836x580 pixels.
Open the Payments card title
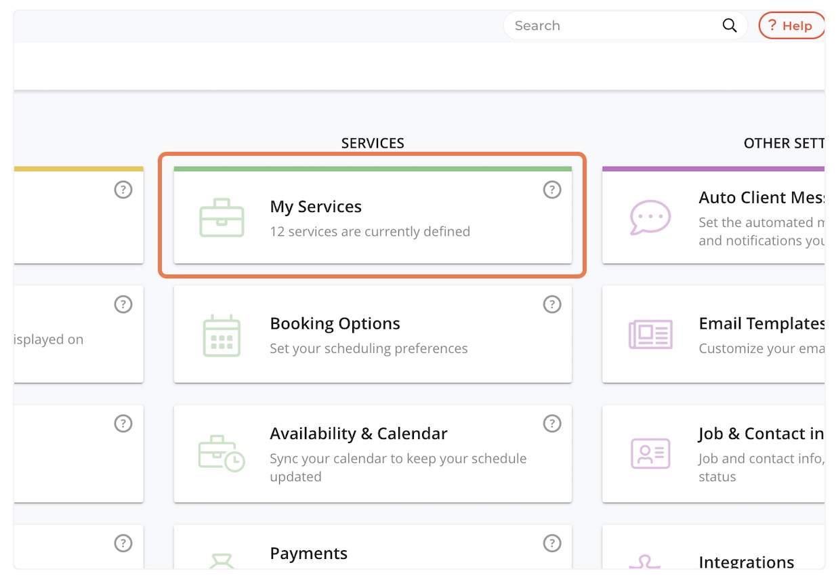pyautogui.click(x=308, y=554)
